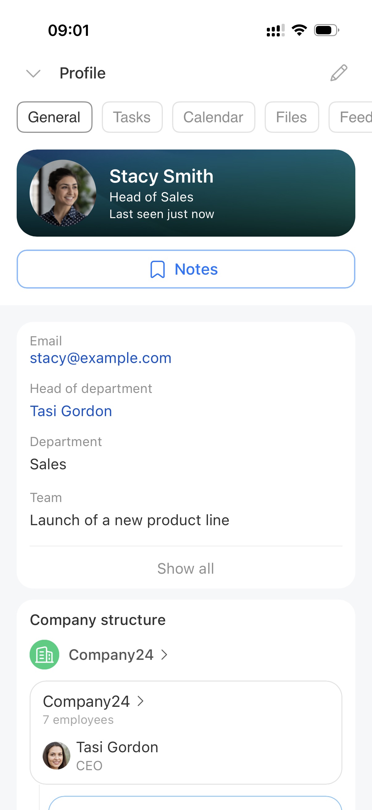Tap the stacy@example.com email link
Screen dimensions: 372x810
101,358
